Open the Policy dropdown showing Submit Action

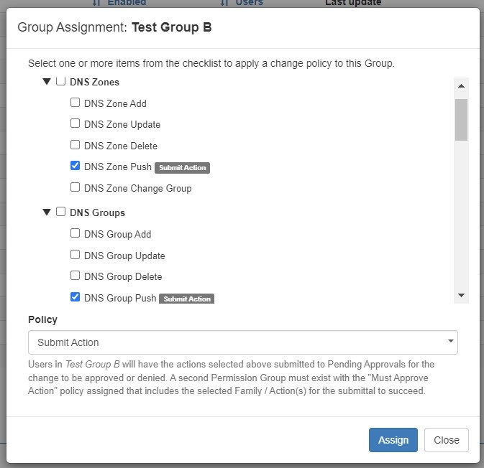click(x=242, y=342)
